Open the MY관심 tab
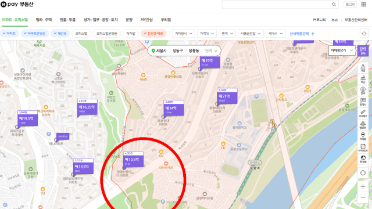372x209 pixels. 146,20
